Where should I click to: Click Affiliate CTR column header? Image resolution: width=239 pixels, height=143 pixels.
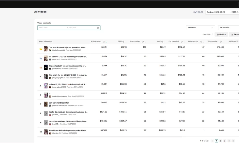pyautogui.click(x=234, y=41)
